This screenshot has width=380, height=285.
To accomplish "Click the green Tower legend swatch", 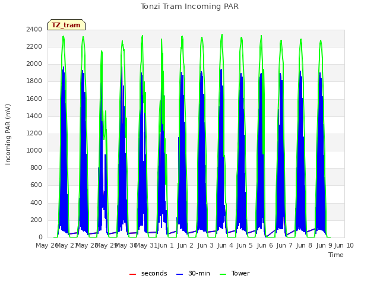I will [223, 274].
